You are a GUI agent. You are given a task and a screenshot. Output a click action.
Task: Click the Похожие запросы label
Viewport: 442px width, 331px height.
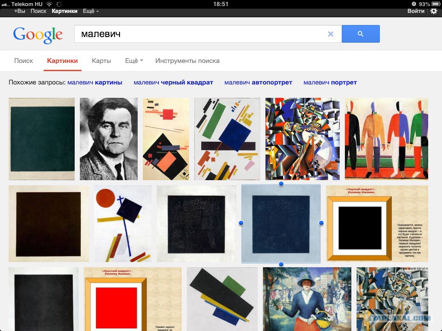[x=37, y=82]
